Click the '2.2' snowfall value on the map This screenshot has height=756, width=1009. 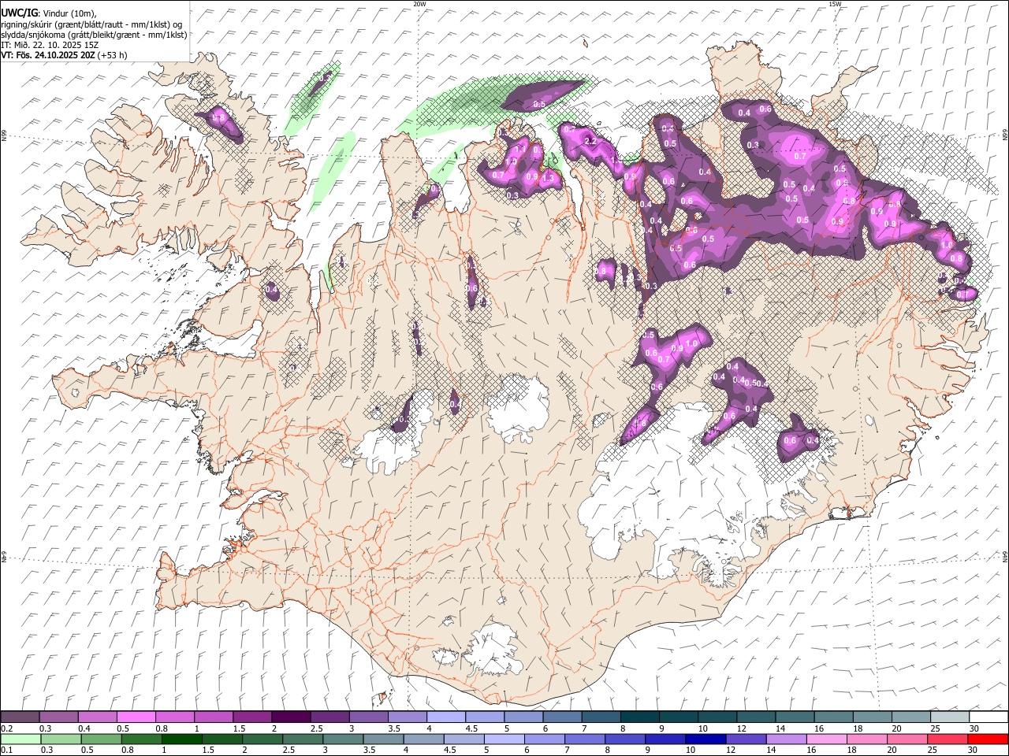click(x=590, y=141)
